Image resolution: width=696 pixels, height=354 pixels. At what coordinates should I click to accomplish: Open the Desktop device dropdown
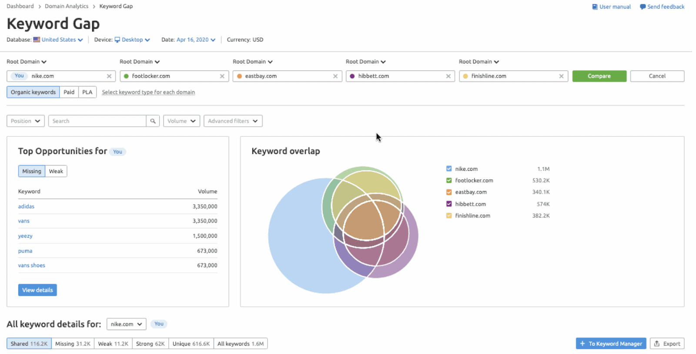coord(136,40)
